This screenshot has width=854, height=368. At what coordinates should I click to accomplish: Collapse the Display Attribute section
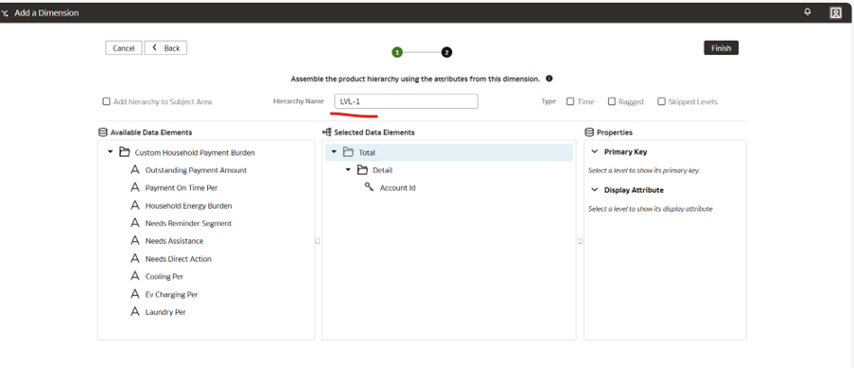coord(594,190)
